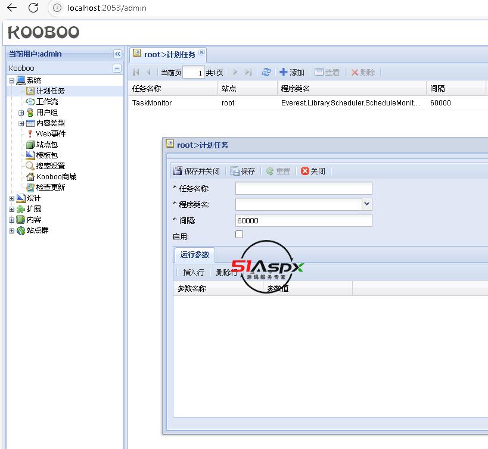Click the 间隔 field showing 60000

click(304, 220)
